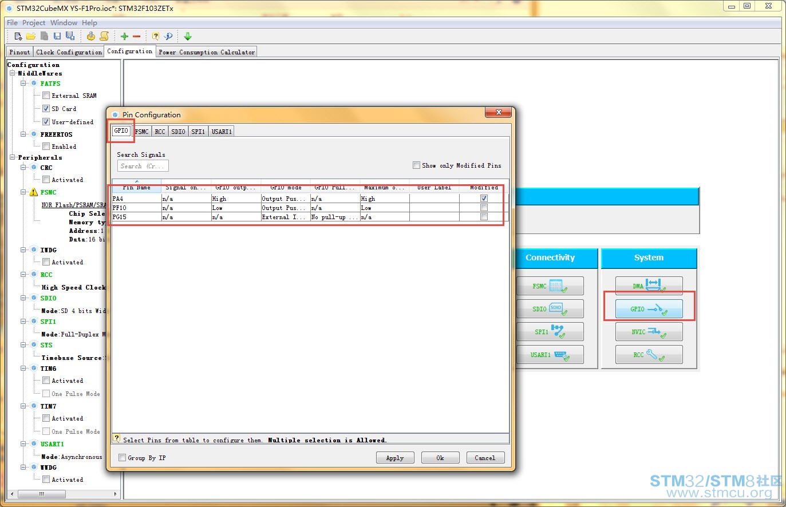Open USART1 in Connectivity panel

coord(550,354)
